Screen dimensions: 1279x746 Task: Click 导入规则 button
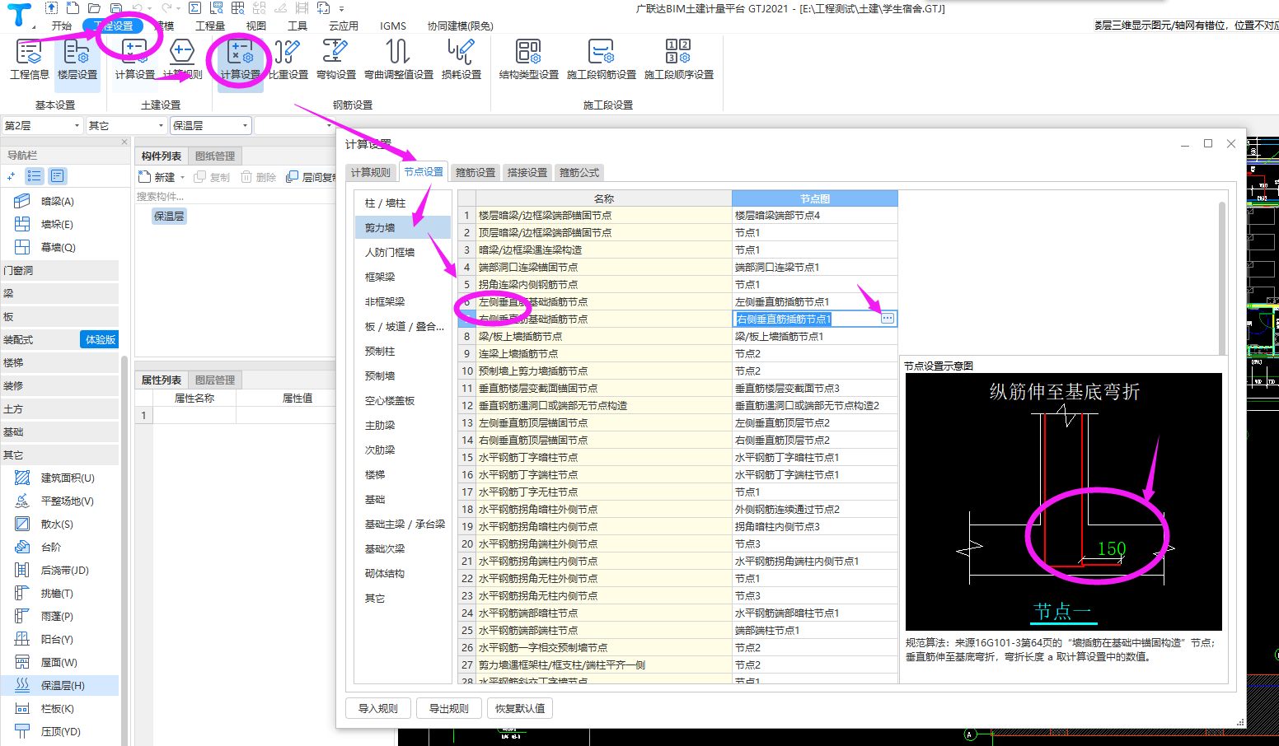pos(378,708)
